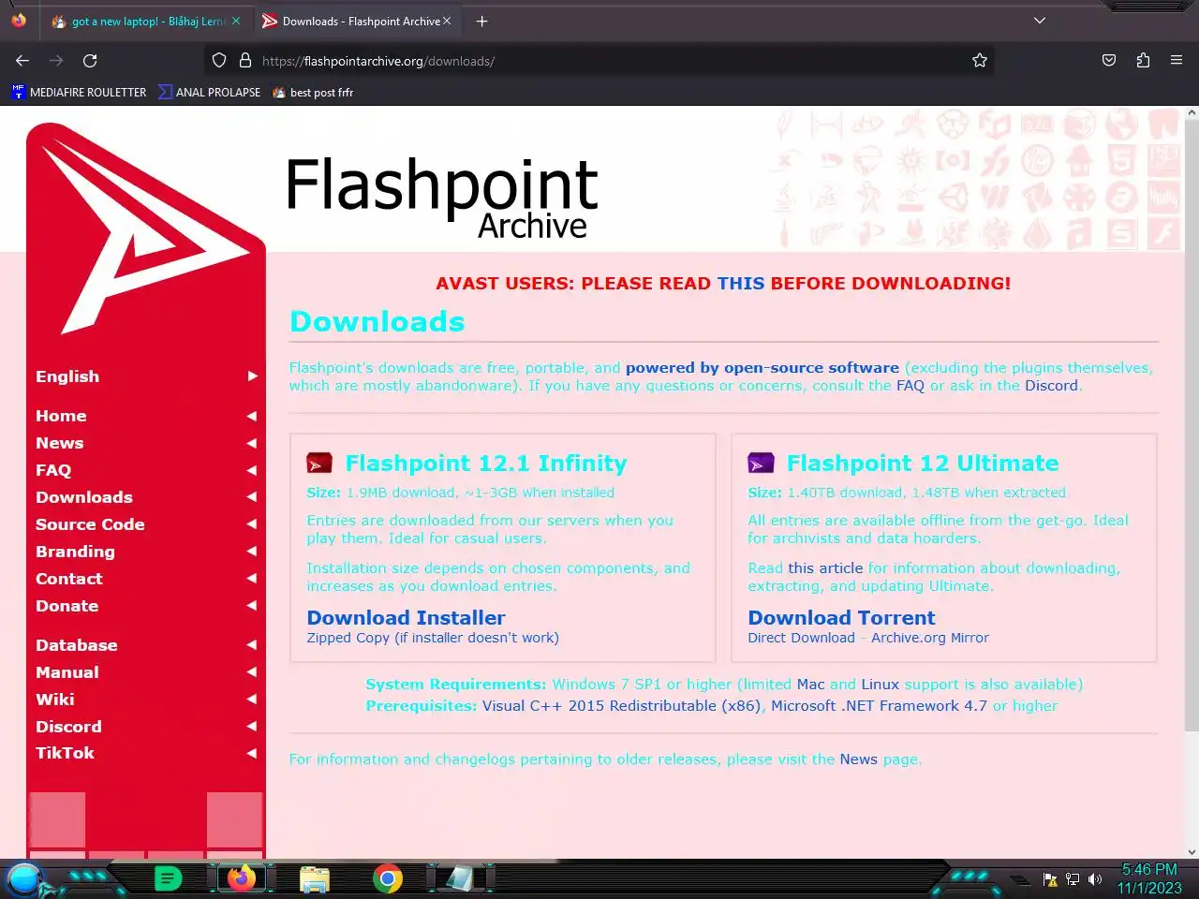Close the 'got a new laptop!' tab

(x=236, y=21)
